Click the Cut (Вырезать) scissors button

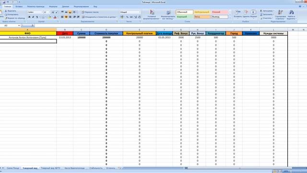(x=11, y=11)
